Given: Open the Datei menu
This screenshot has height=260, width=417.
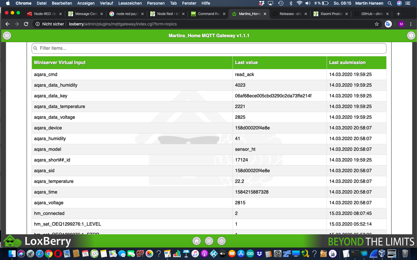Looking at the screenshot, I should coord(42,3).
